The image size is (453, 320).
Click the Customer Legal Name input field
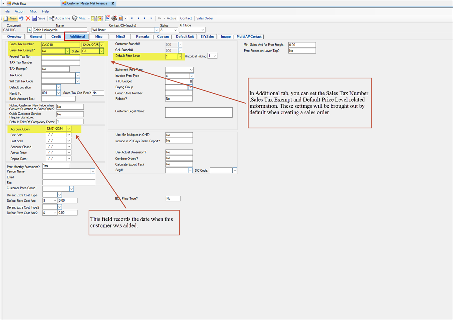(x=199, y=112)
